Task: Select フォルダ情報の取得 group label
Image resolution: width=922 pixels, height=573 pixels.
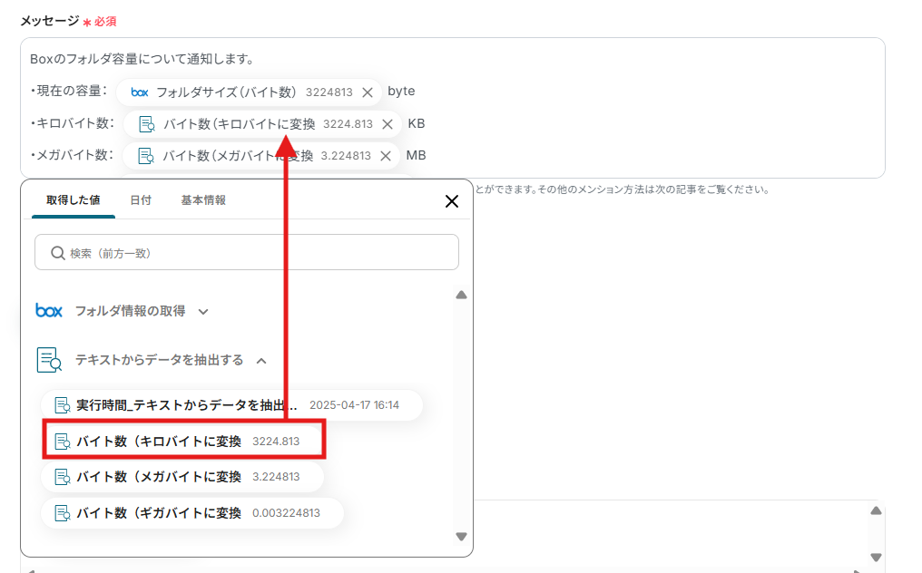Action: point(130,310)
